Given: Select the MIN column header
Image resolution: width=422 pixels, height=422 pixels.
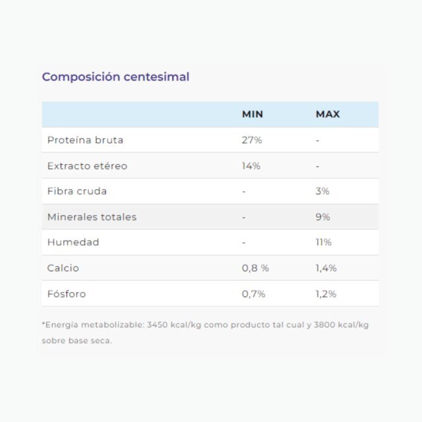Looking at the screenshot, I should [253, 114].
